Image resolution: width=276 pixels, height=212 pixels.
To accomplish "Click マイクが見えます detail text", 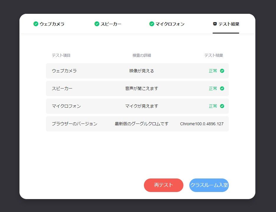I will (142, 106).
